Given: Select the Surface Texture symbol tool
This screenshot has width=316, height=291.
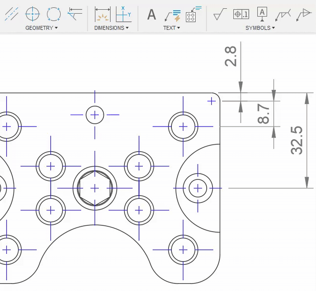Looking at the screenshot, I should coord(220,14).
